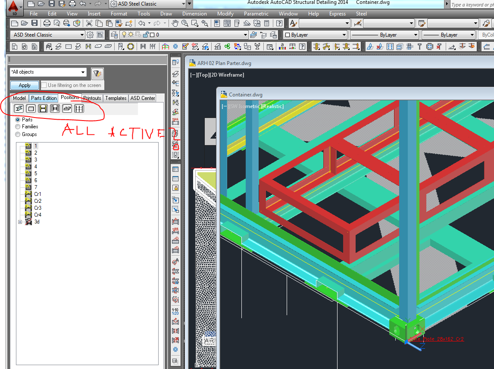494x369 pixels.
Task: Click the last grid-like icon in Positions filter row
Action: 79,109
